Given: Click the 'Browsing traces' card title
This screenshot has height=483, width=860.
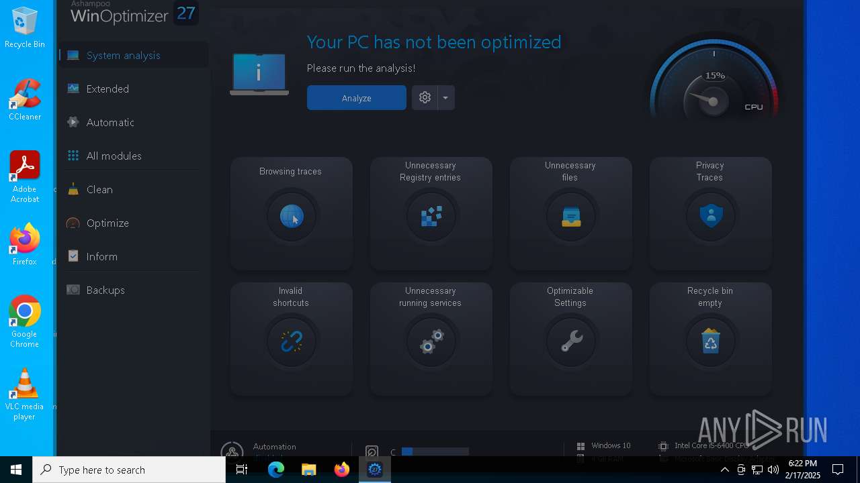Looking at the screenshot, I should [x=290, y=172].
